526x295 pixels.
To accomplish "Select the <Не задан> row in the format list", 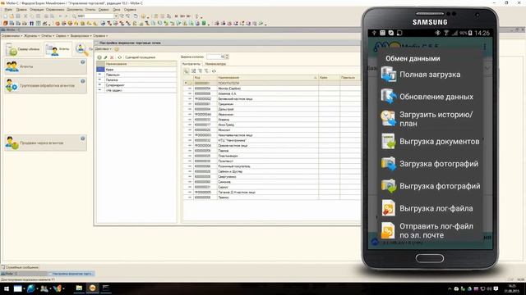I will [x=136, y=90].
